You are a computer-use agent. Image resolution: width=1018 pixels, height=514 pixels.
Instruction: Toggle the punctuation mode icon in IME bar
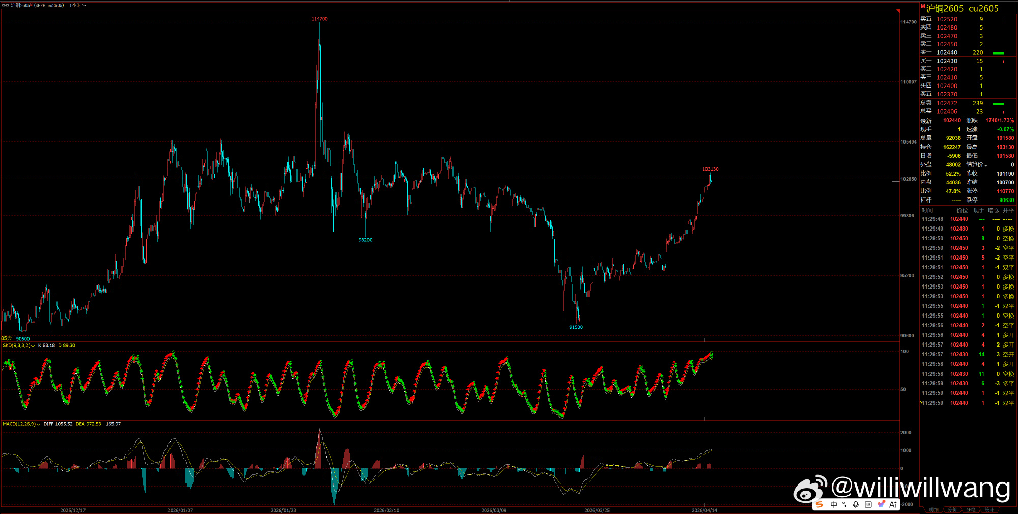point(844,504)
